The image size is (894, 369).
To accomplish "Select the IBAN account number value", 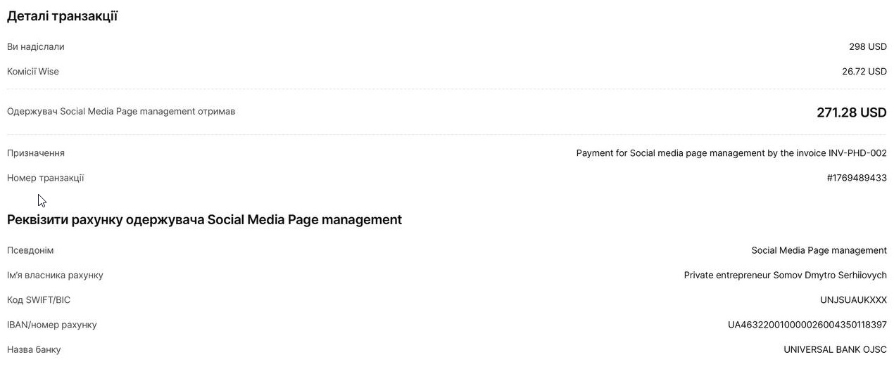I will [807, 325].
